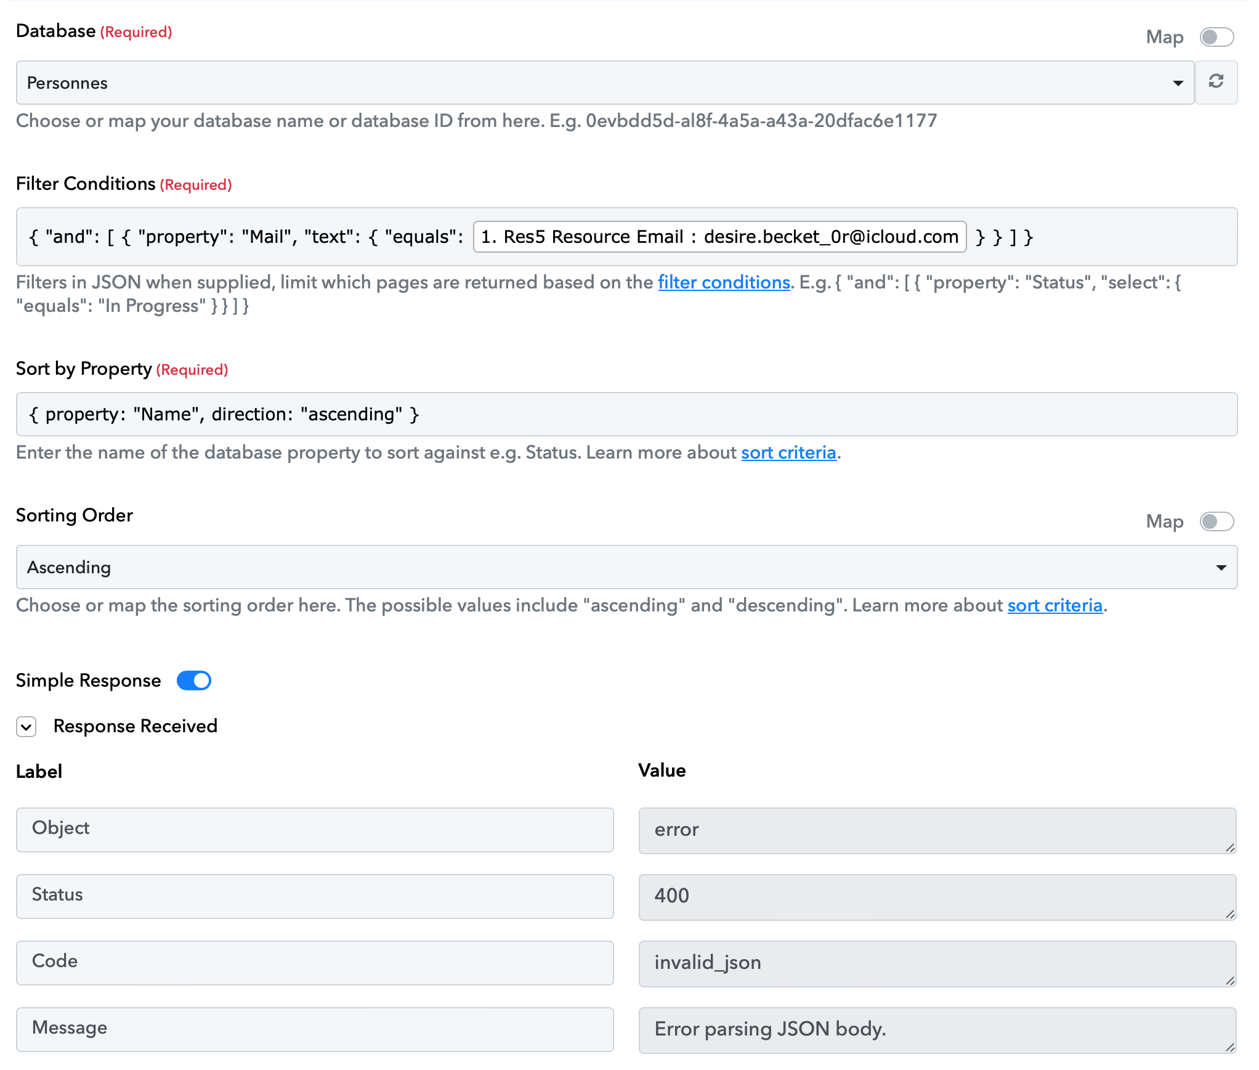The height and width of the screenshot is (1070, 1259).
Task: Open the sort criteria link under Sort by Property
Action: (x=788, y=452)
